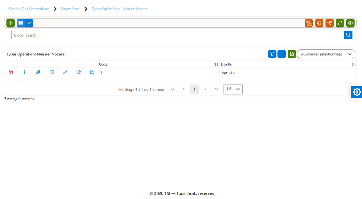Duplicate the row with copy icon
Viewport: 362px width, 199px height.
coord(79,72)
